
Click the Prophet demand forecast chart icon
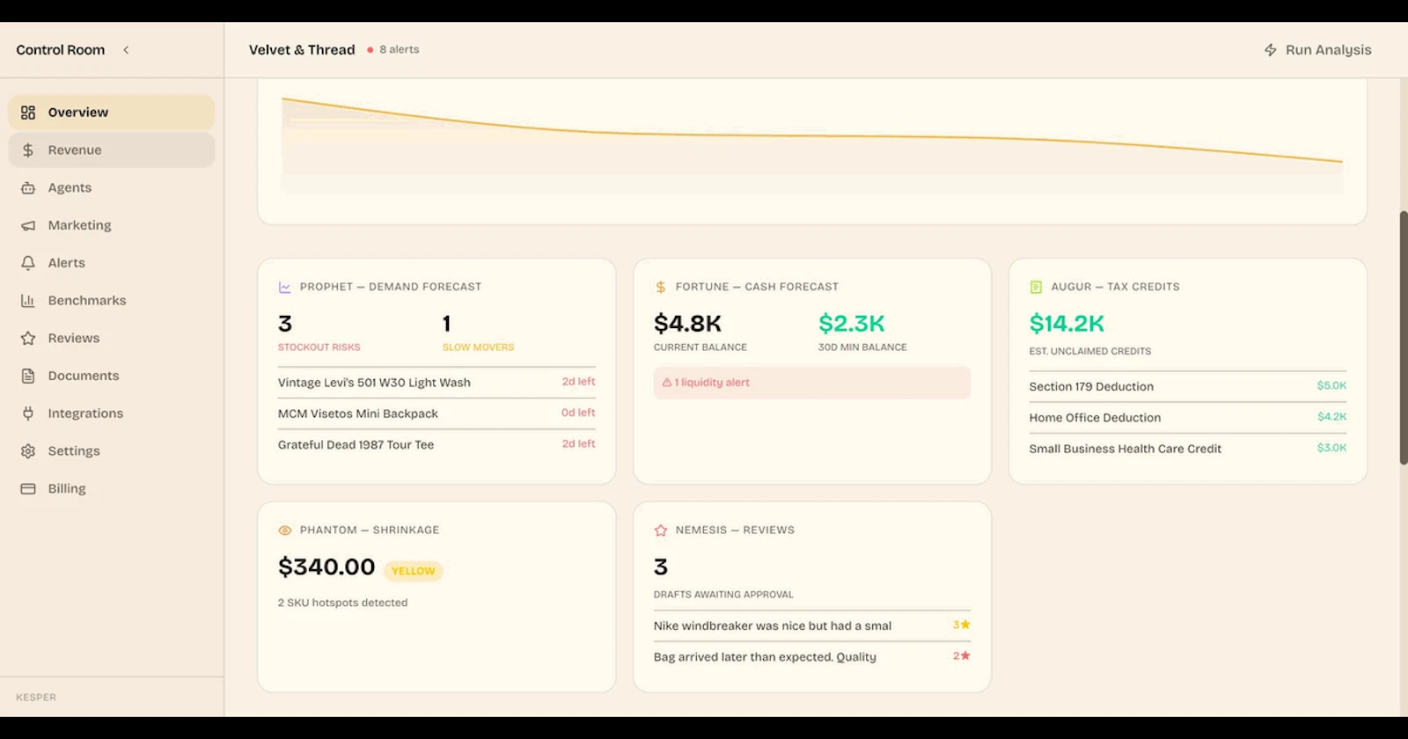click(x=285, y=287)
